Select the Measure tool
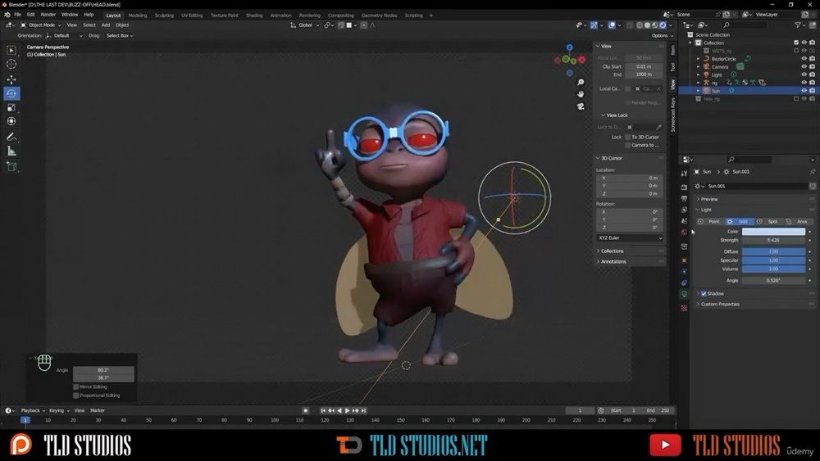 click(11, 151)
